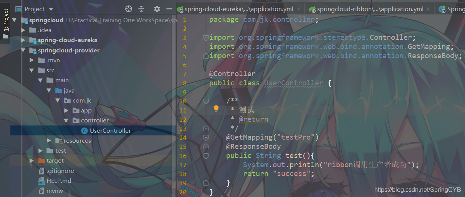The height and width of the screenshot is (197, 465).
Task: Collapse the main folder
Action: tap(40, 80)
